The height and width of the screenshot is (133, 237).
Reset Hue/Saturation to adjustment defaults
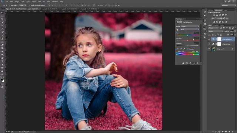tap(190, 63)
